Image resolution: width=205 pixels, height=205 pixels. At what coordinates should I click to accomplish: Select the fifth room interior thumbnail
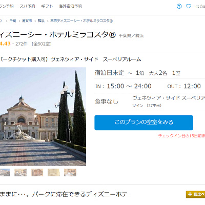coord(70,173)
